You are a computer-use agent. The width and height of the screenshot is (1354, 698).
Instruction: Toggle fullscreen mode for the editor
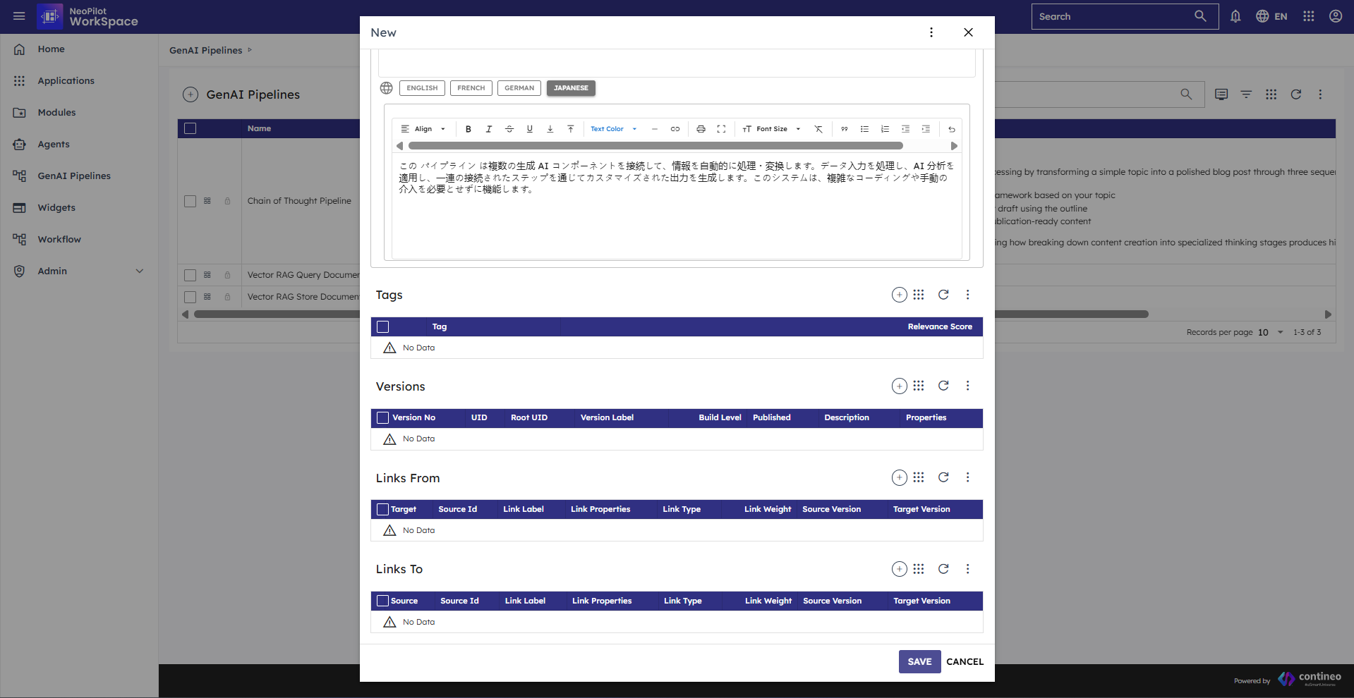click(720, 129)
